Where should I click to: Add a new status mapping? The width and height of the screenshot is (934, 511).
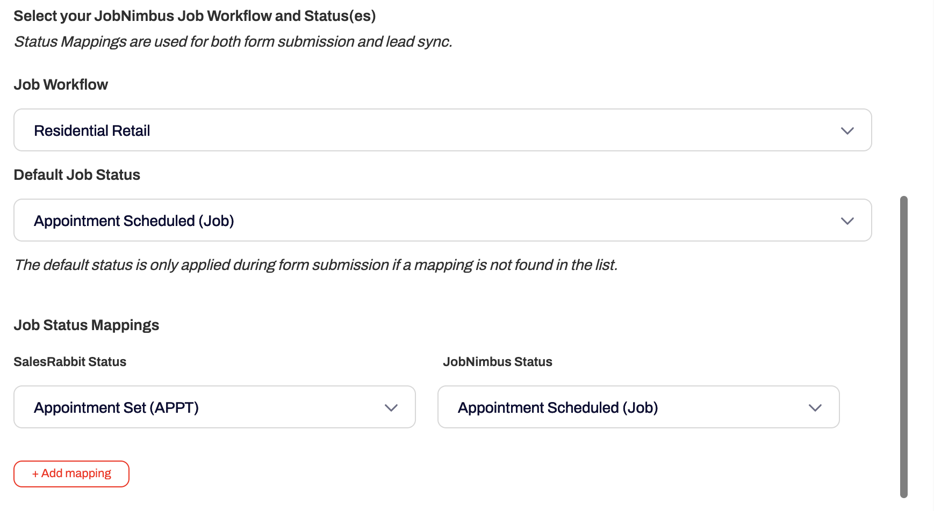click(71, 474)
